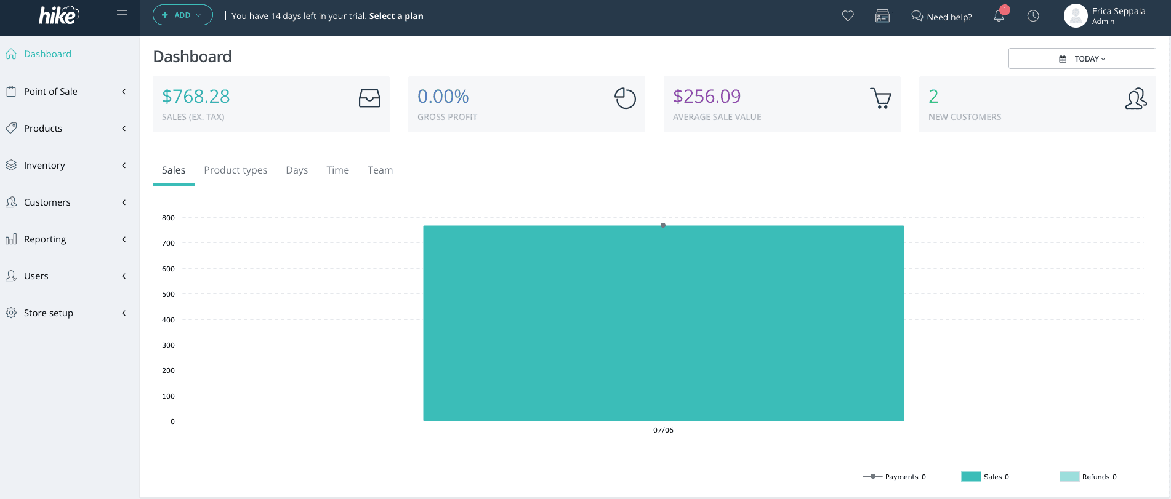This screenshot has height=499, width=1171.
Task: Expand the Reporting submenu chevron
Action: coord(124,239)
